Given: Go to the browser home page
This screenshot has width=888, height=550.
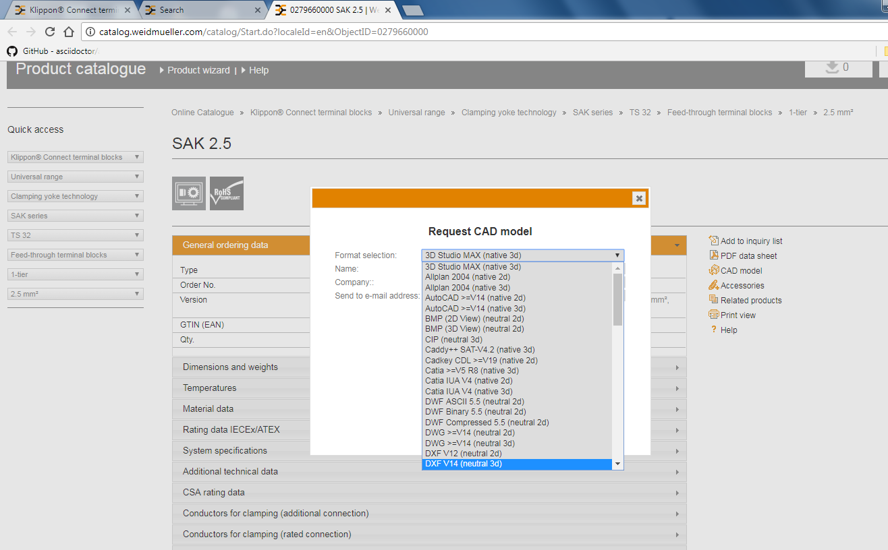Looking at the screenshot, I should pos(68,32).
